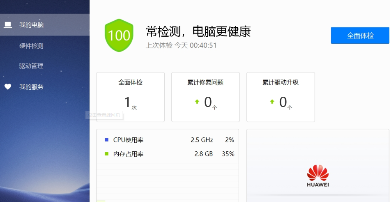The width and height of the screenshot is (390, 202).
Task: Open the 全面体检 count card
Action: [130, 97]
